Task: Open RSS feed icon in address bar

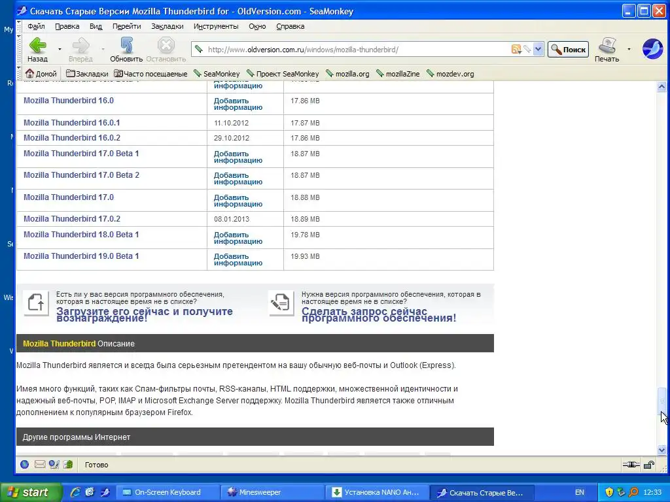Action: click(516, 50)
